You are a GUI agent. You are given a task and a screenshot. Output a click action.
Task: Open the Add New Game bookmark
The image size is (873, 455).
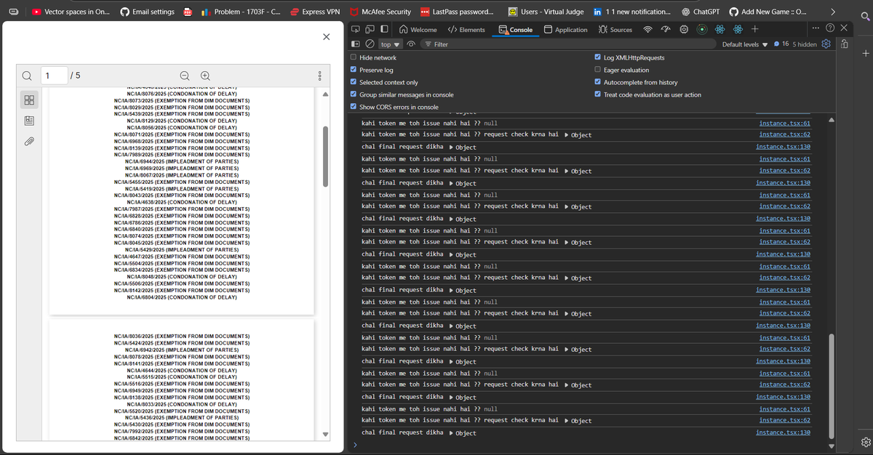(767, 12)
